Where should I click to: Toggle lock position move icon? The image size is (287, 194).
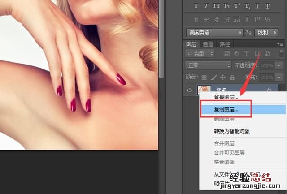pyautogui.click(x=222, y=78)
